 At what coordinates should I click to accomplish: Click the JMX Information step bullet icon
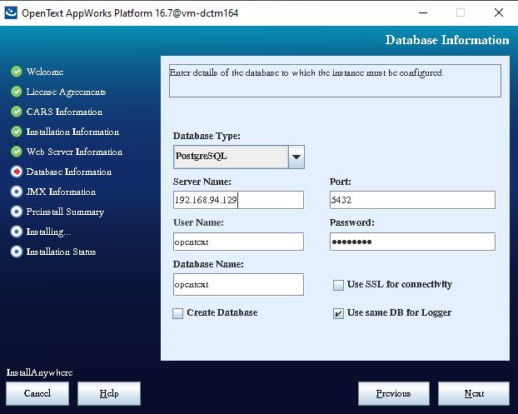tap(17, 192)
